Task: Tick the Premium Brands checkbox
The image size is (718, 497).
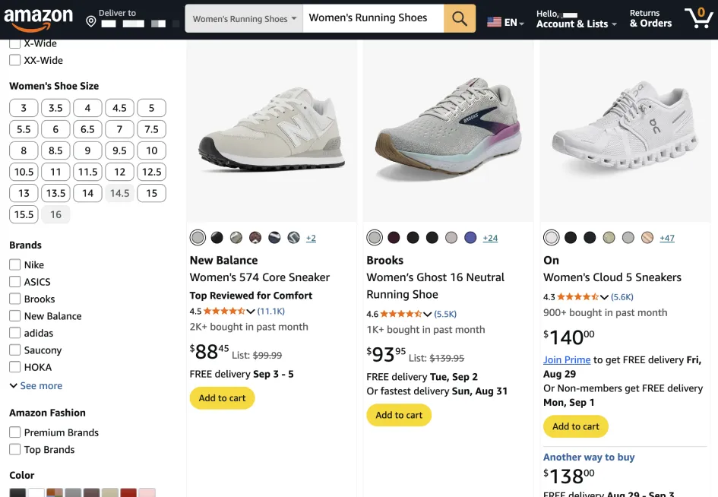Action: (x=15, y=432)
